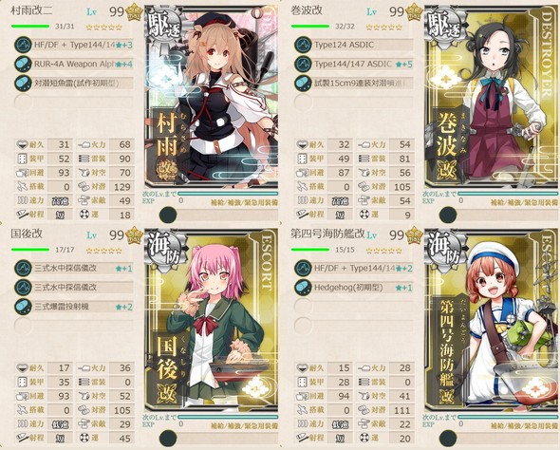Open the 巻波改 destroyer card artwork

click(492, 97)
